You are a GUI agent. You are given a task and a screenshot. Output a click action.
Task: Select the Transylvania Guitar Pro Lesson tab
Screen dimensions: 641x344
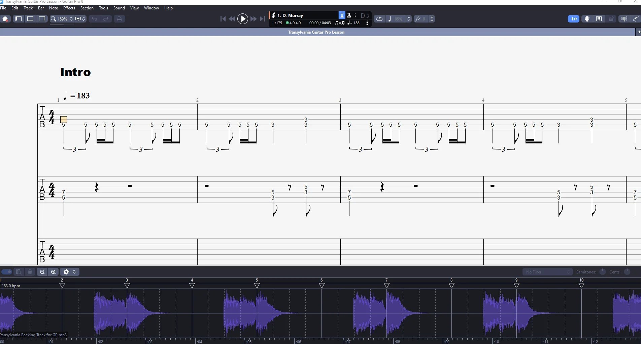pyautogui.click(x=316, y=32)
